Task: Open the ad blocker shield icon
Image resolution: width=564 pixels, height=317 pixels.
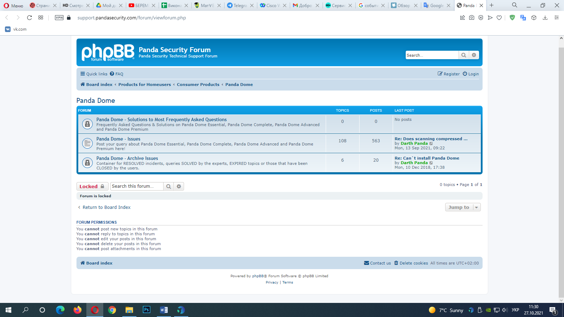Action: pyautogui.click(x=512, y=18)
